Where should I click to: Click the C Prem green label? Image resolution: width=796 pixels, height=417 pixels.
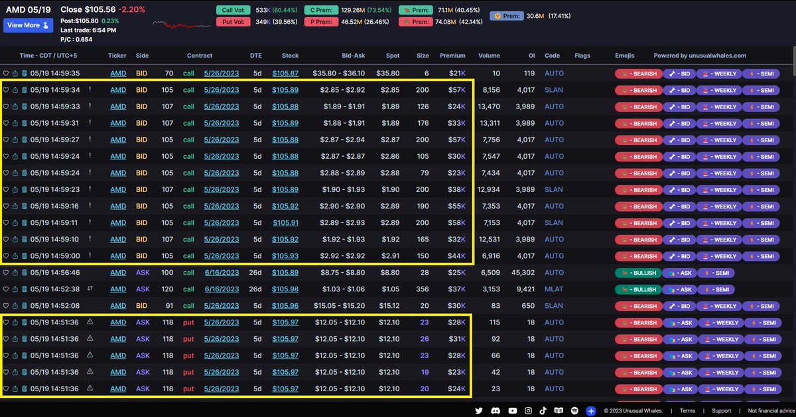tap(320, 11)
